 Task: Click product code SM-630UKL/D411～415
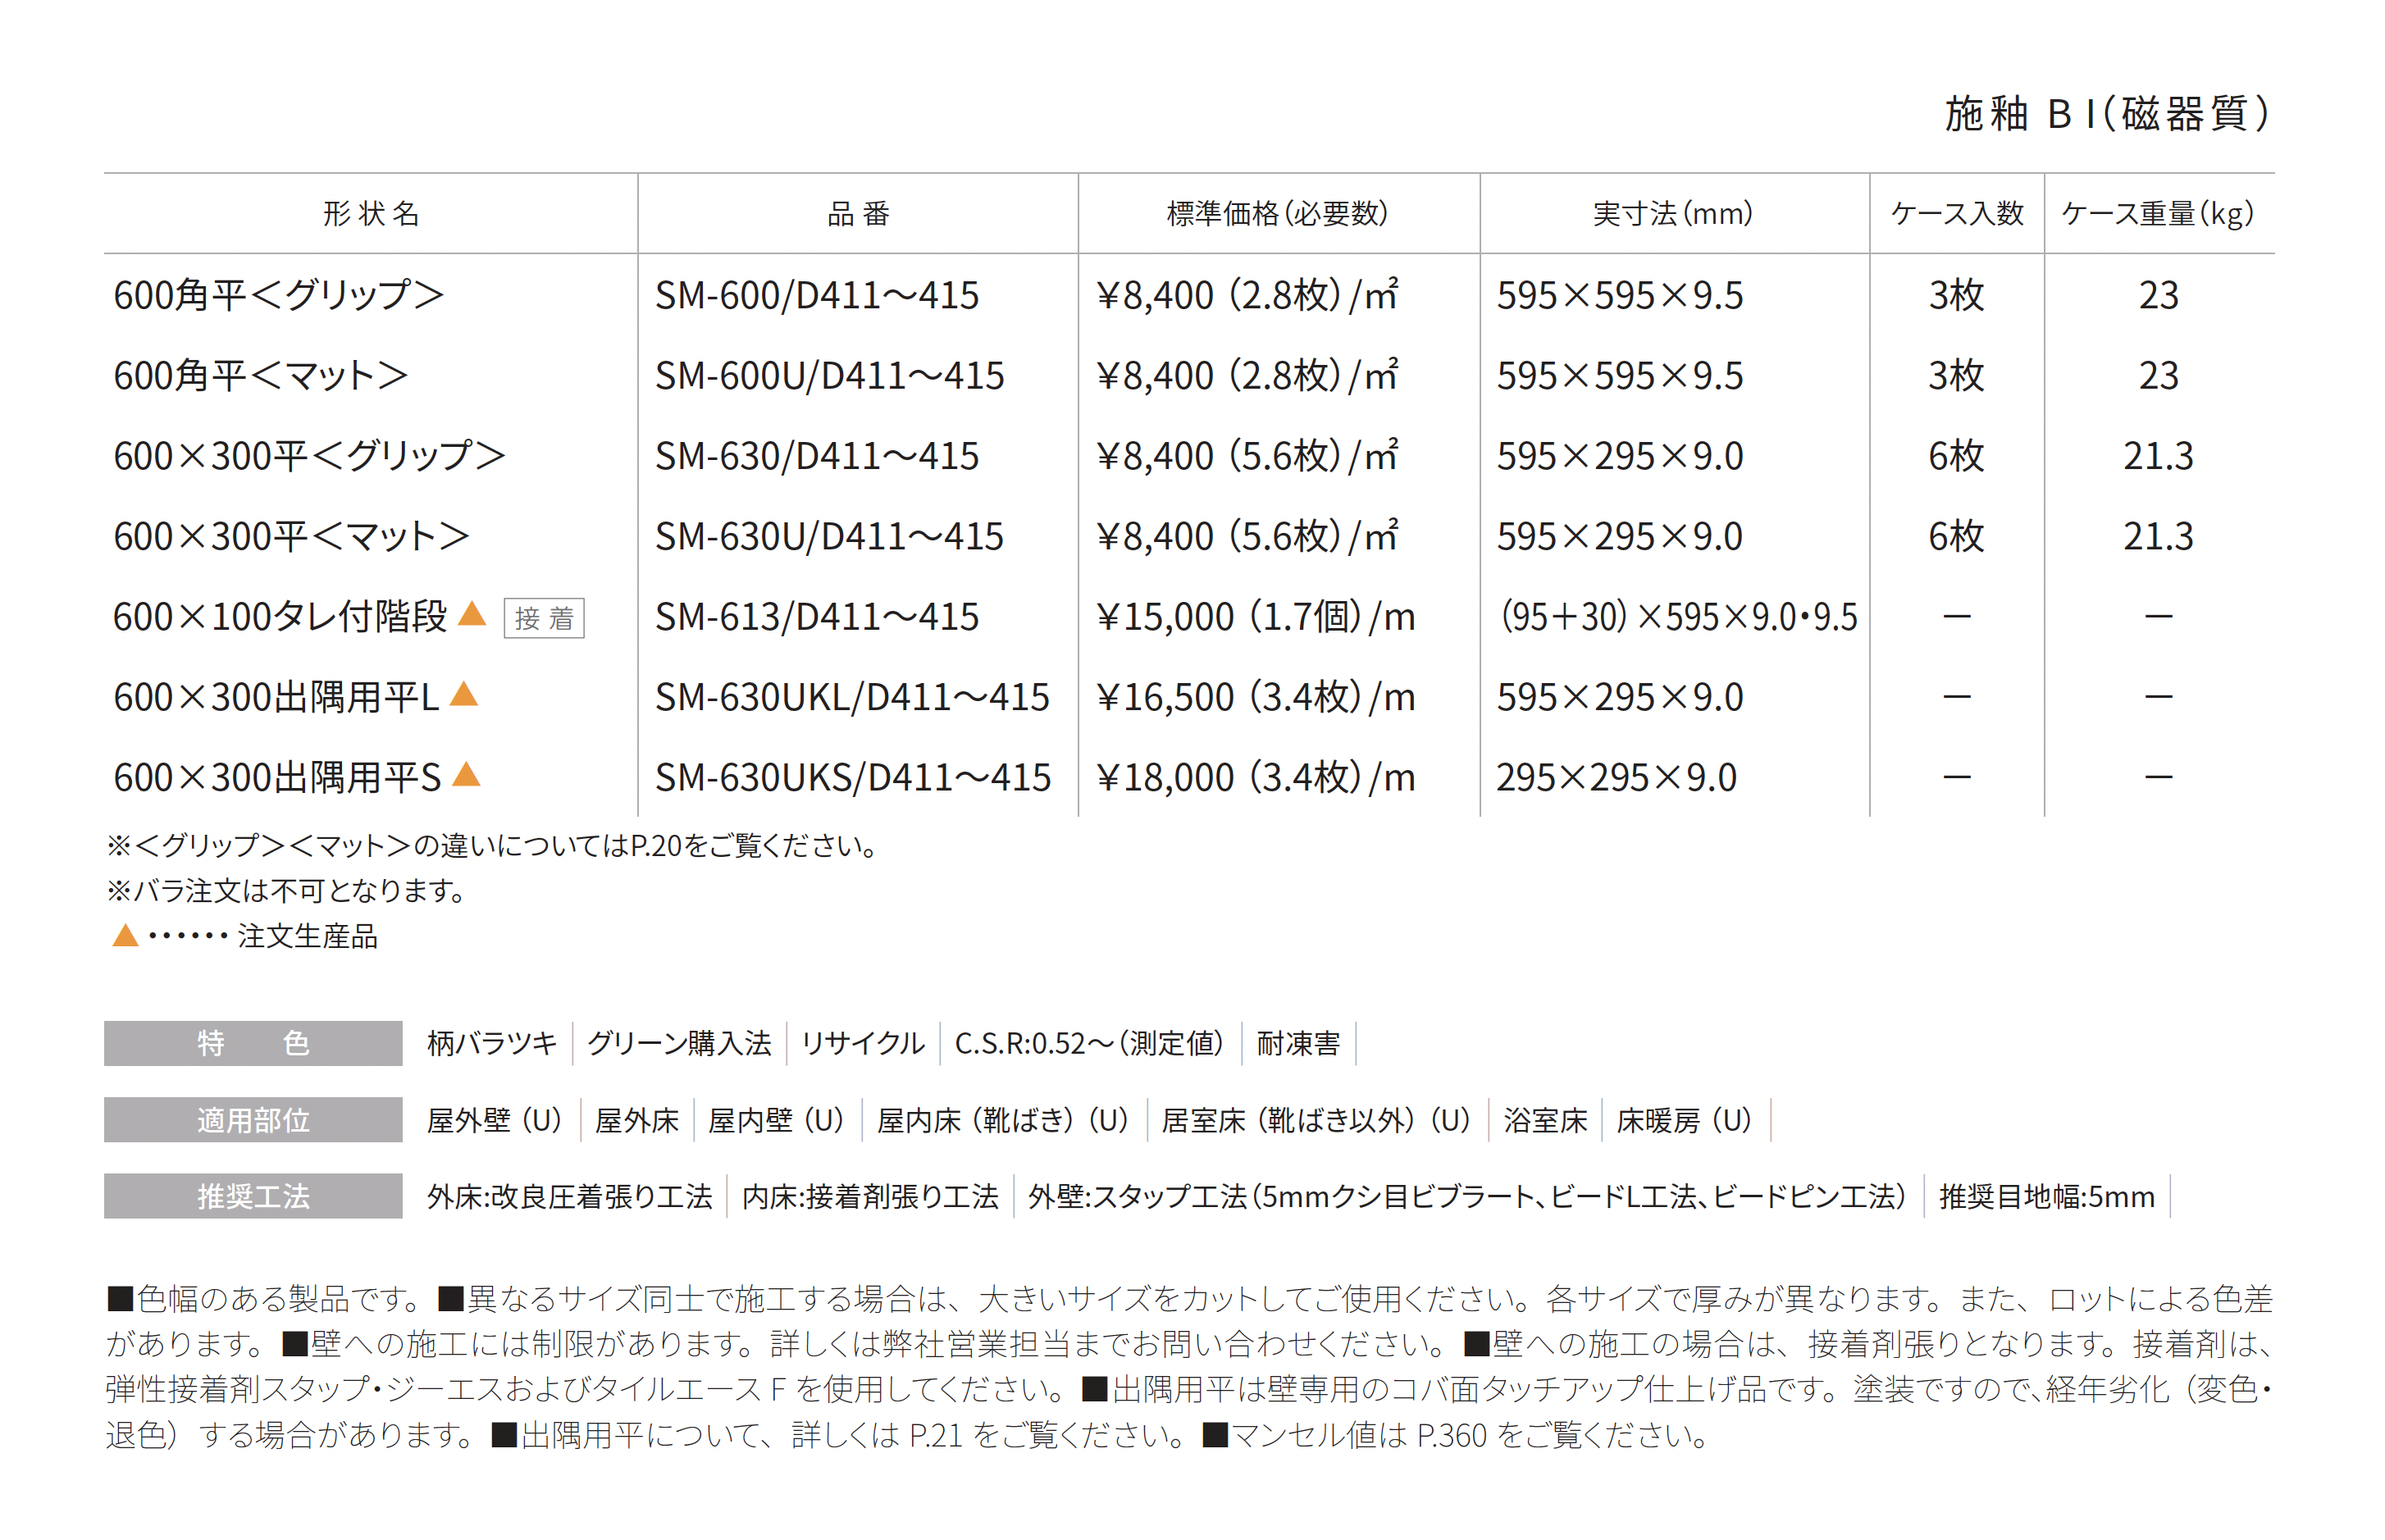[852, 697]
